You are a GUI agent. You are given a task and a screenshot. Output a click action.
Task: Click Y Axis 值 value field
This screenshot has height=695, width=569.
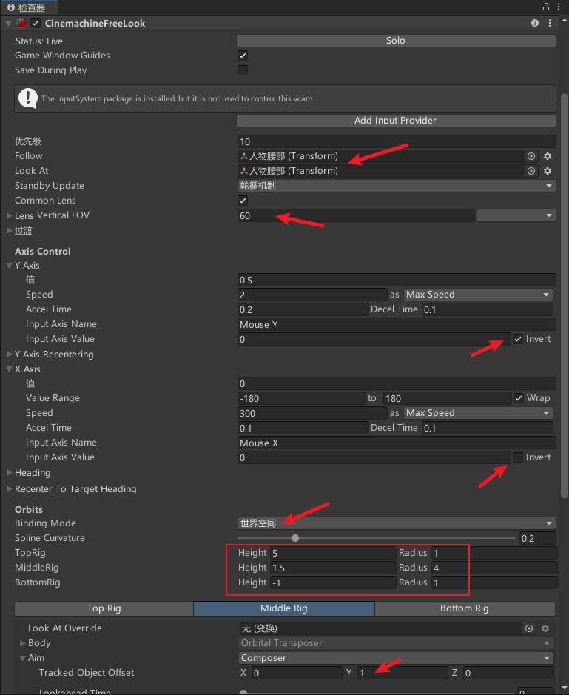(396, 280)
